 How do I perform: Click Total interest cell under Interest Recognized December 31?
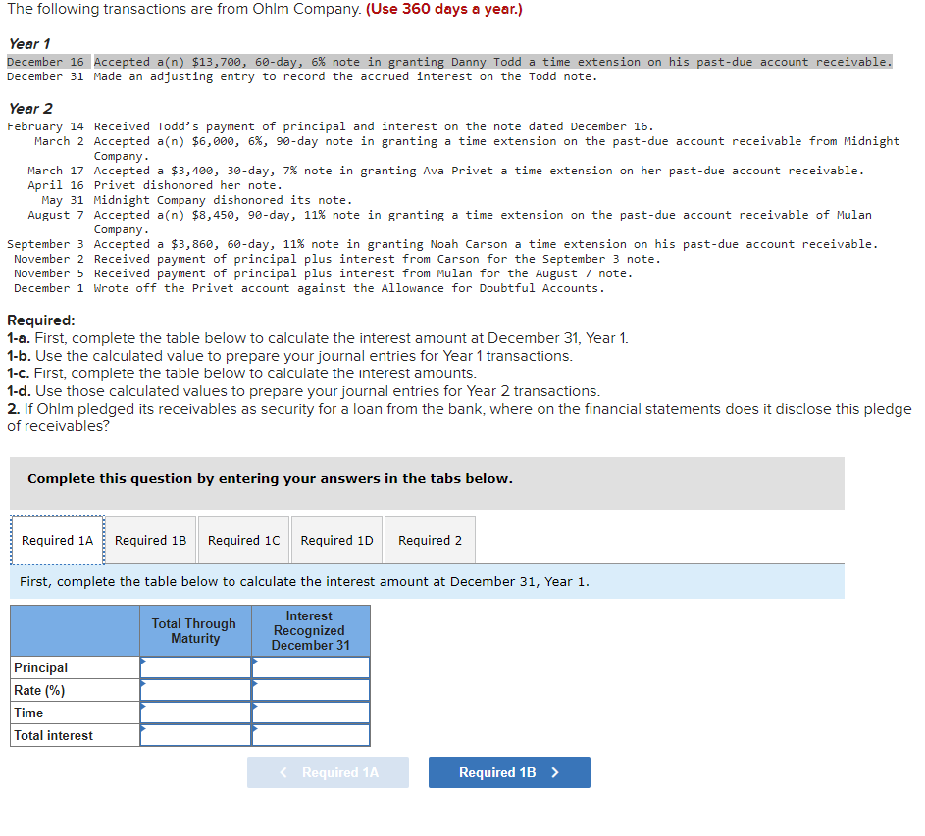click(311, 735)
